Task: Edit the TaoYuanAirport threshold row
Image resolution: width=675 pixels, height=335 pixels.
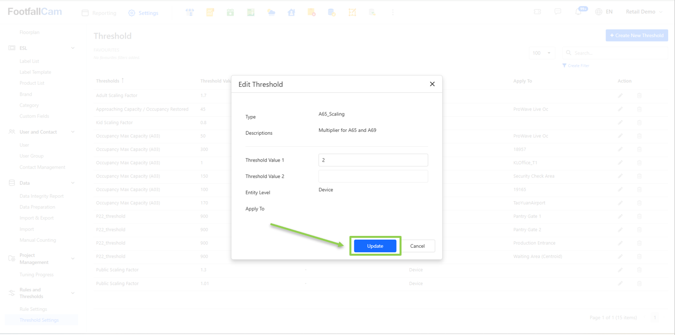Action: pyautogui.click(x=620, y=203)
